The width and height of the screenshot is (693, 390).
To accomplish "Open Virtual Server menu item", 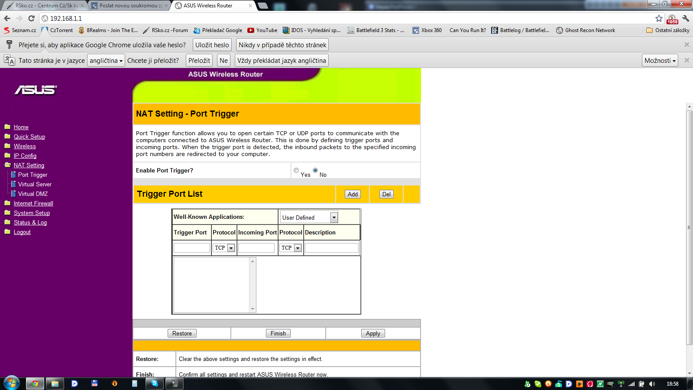I will (x=35, y=184).
